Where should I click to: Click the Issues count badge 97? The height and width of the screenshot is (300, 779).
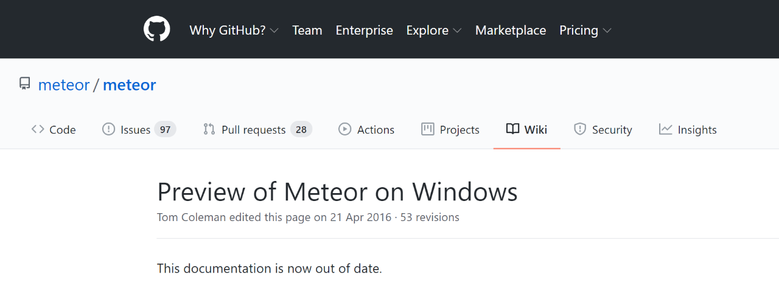165,129
